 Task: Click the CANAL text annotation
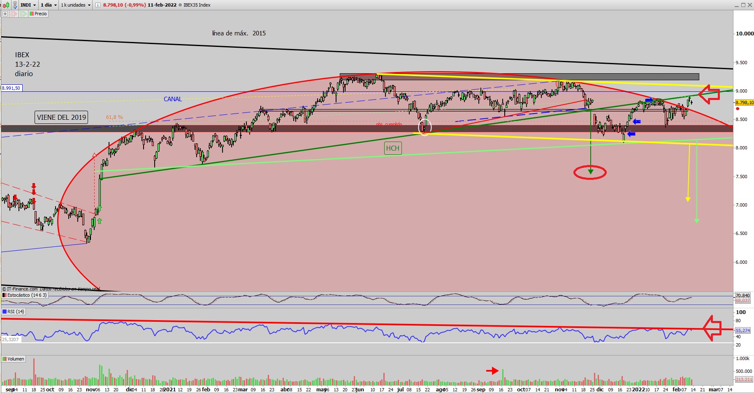tap(173, 99)
